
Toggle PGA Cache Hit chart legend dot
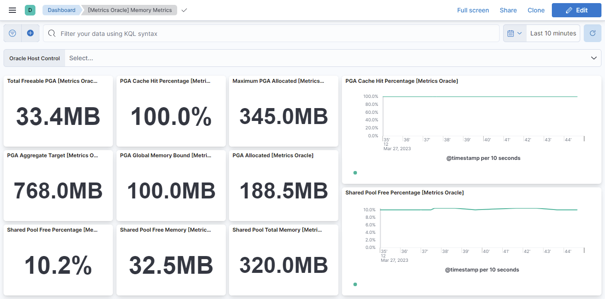355,173
